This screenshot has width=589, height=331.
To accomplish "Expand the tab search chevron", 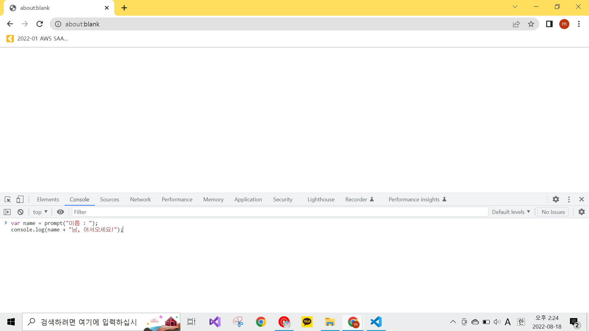I will [x=515, y=7].
